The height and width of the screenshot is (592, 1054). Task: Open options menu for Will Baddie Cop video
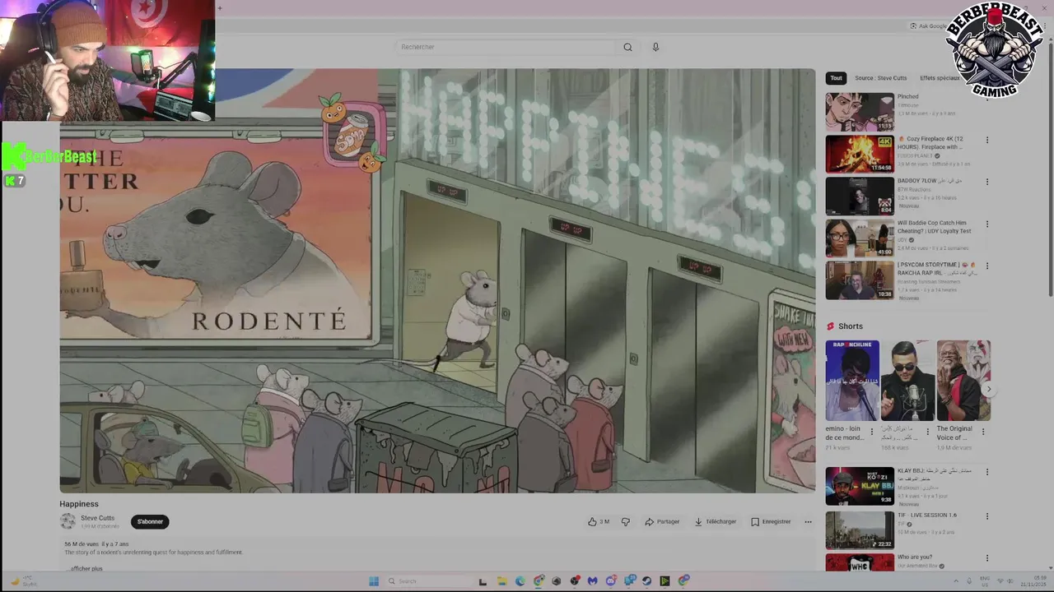click(986, 224)
